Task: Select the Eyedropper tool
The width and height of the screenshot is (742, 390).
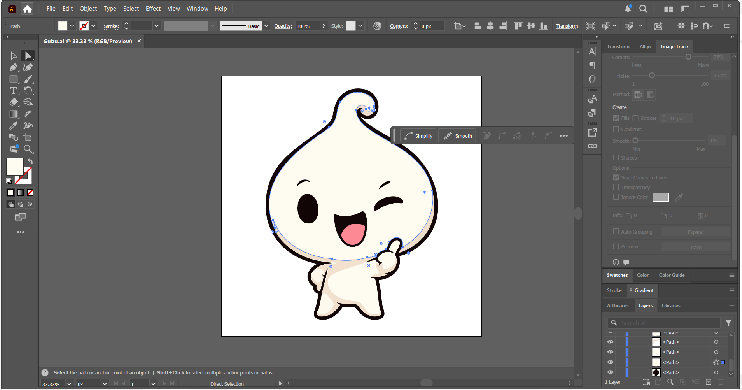Action: [13, 126]
